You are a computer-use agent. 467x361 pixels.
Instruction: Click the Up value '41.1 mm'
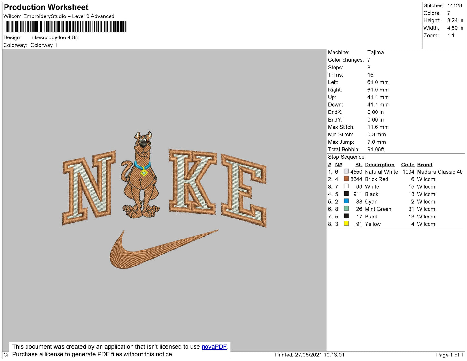(x=378, y=97)
